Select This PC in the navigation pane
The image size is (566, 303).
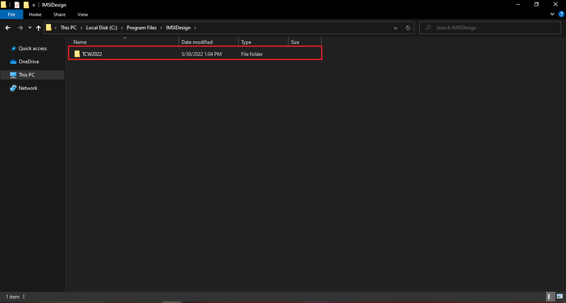(27, 75)
